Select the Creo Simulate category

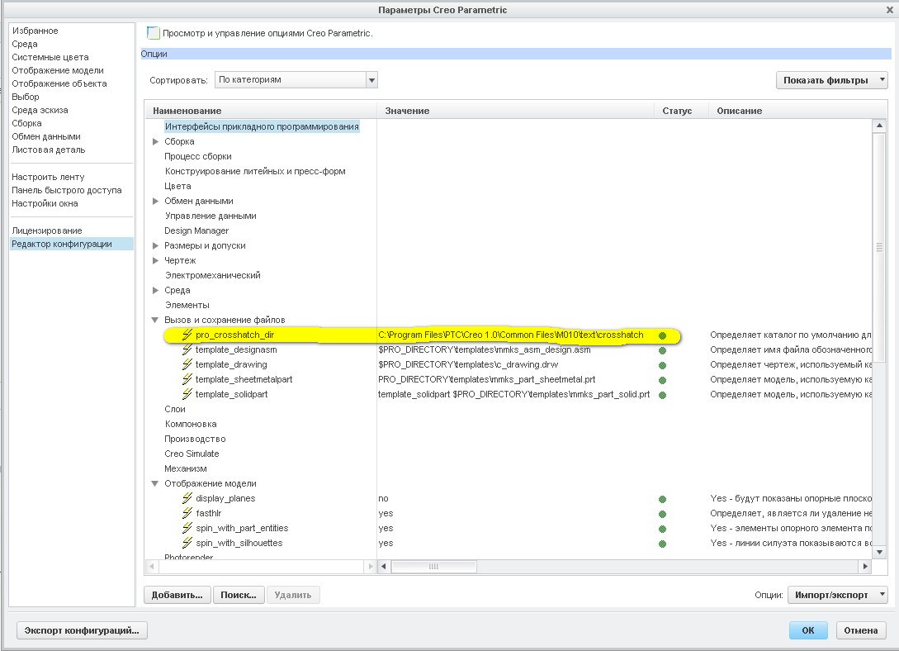(192, 454)
